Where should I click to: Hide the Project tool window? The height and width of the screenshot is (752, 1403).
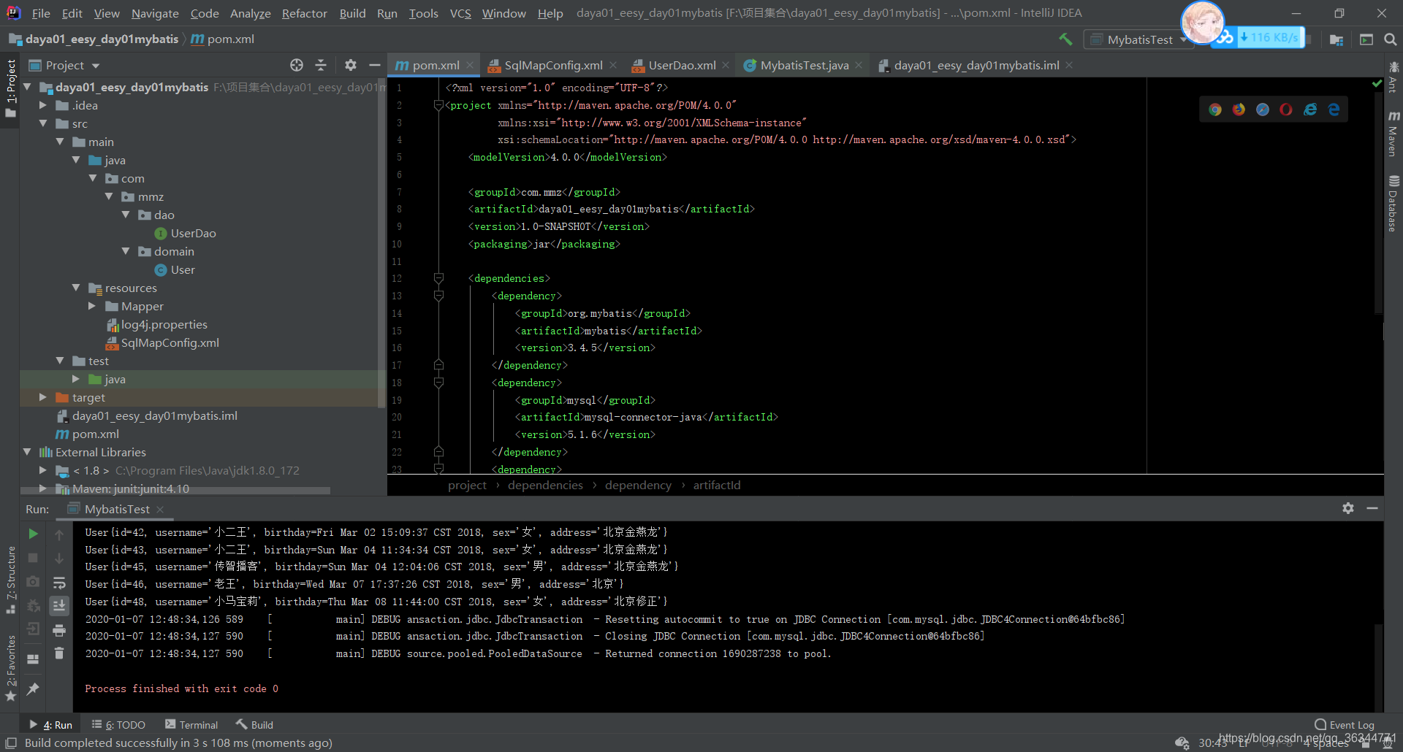coord(375,65)
